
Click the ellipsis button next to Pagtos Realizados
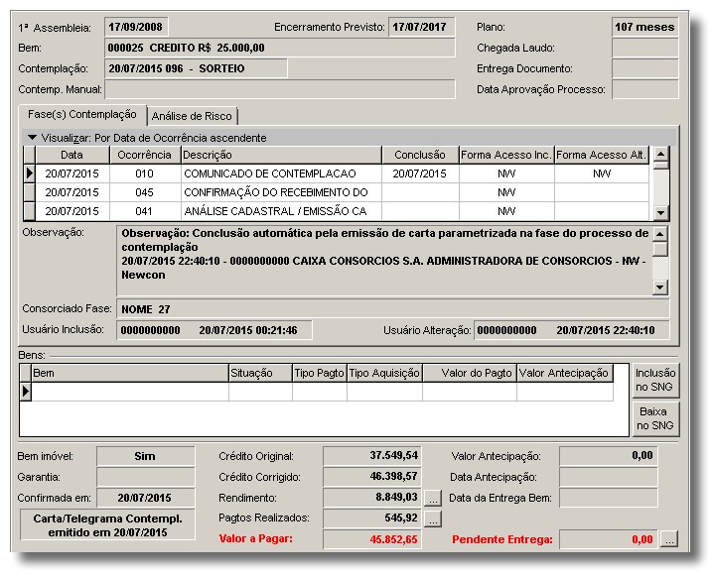click(433, 519)
